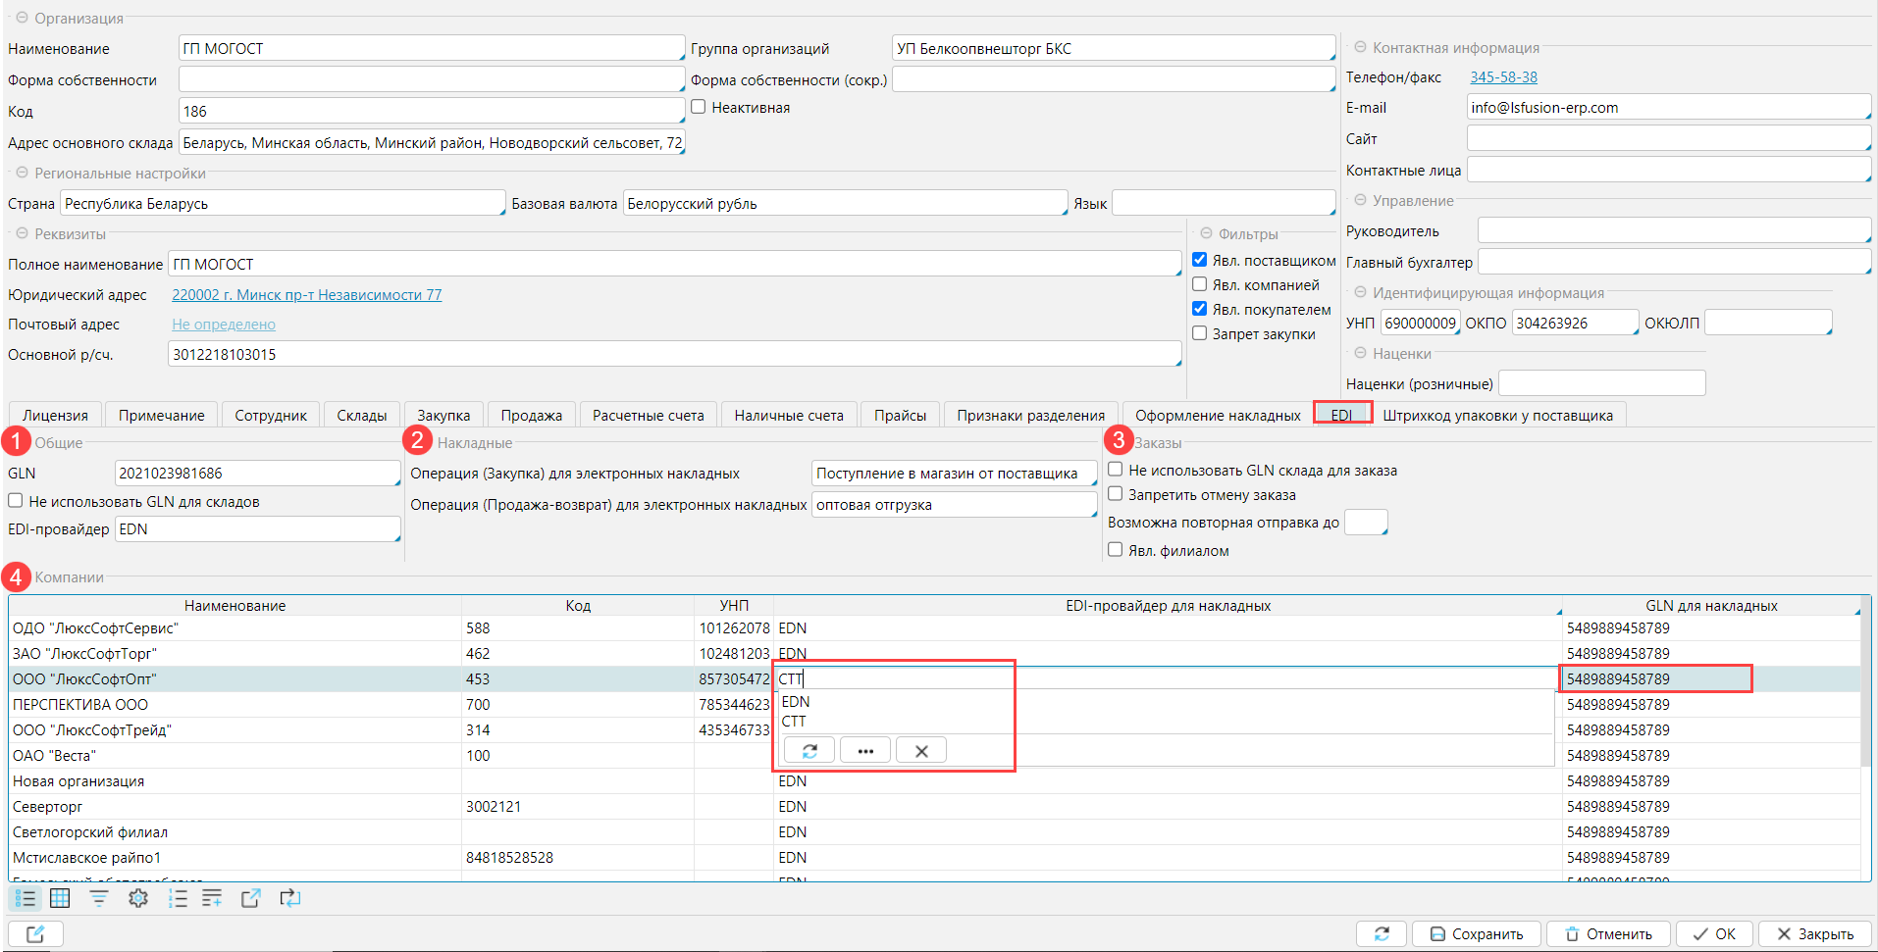Enable the Неактивная checkbox
The image size is (1878, 952).
click(699, 107)
